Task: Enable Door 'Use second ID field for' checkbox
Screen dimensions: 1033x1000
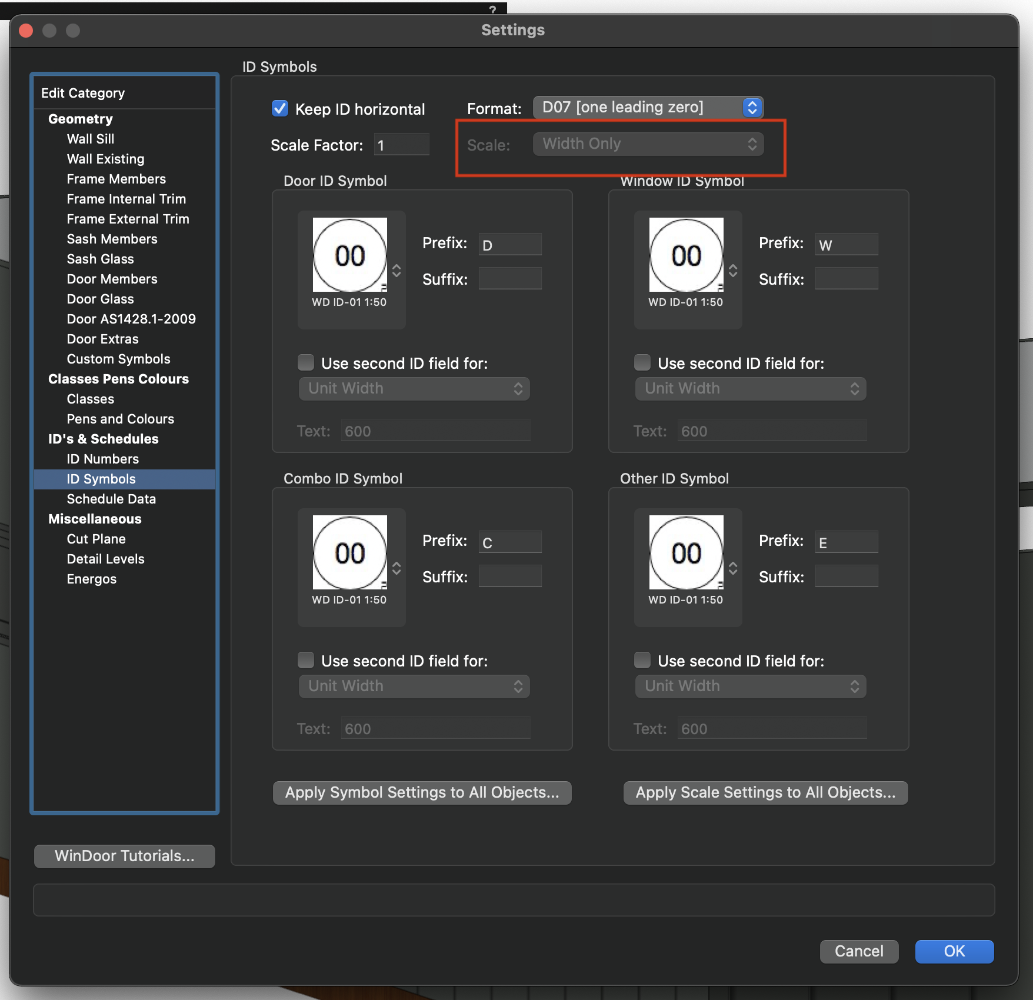Action: click(x=306, y=363)
